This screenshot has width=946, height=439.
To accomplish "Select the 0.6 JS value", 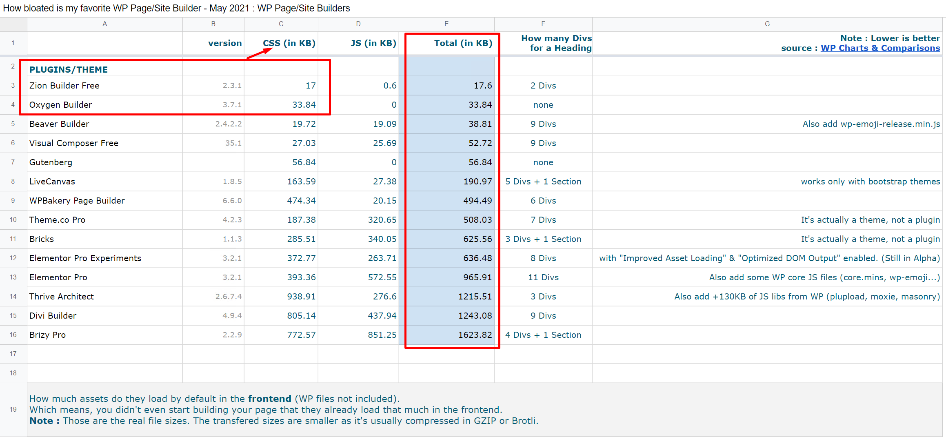I will coord(358,86).
